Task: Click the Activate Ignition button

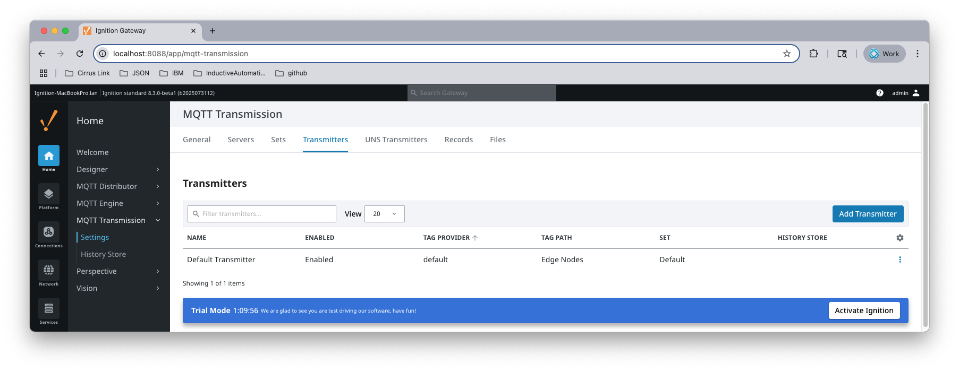Action: click(x=864, y=310)
